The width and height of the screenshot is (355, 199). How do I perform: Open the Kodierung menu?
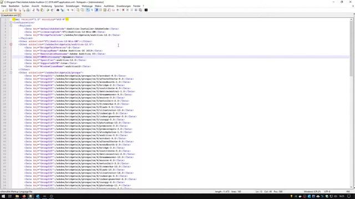tap(47, 6)
